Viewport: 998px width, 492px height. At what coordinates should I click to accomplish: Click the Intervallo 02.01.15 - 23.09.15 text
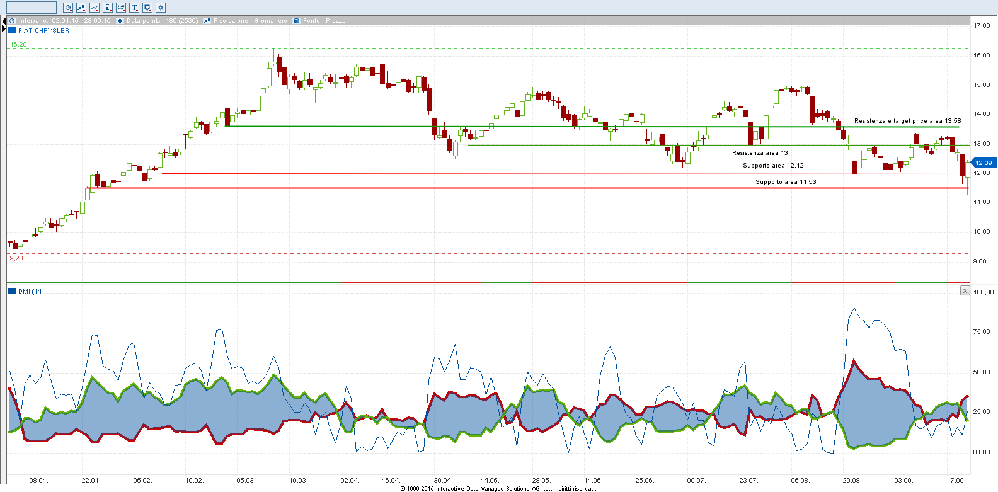tap(65, 21)
